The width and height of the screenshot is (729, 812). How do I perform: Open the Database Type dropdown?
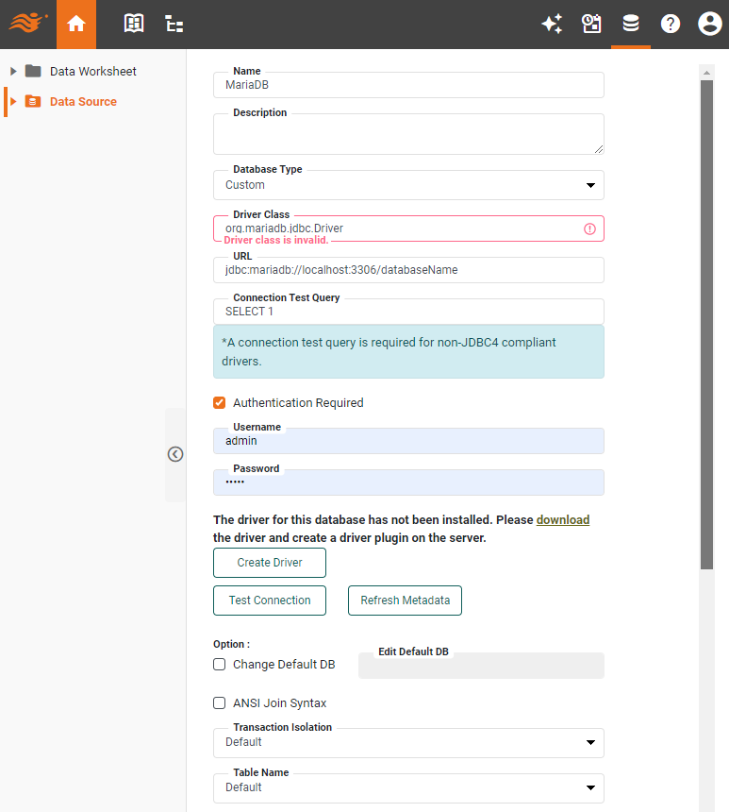tap(592, 185)
